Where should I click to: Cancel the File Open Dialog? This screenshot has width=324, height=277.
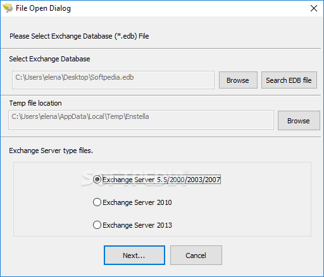196,255
